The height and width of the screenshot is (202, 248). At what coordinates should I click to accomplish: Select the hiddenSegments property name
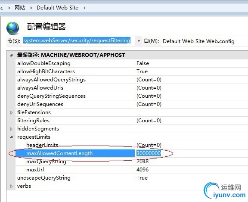pyautogui.click(x=38, y=129)
